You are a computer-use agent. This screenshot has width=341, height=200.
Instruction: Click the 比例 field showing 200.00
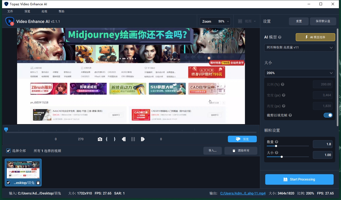pyautogui.click(x=323, y=84)
